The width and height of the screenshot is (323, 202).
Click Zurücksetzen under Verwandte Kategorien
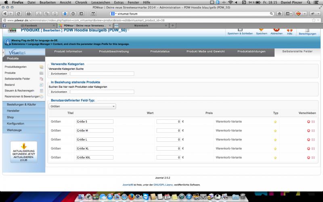(59, 74)
